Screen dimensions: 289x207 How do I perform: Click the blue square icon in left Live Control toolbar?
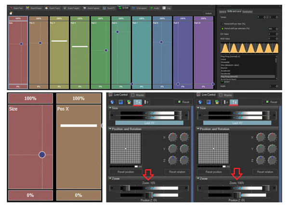point(120,102)
